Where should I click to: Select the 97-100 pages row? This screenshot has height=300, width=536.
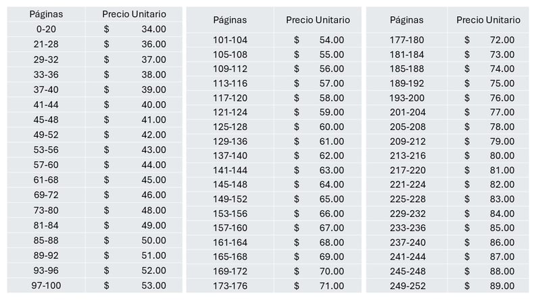click(95, 285)
